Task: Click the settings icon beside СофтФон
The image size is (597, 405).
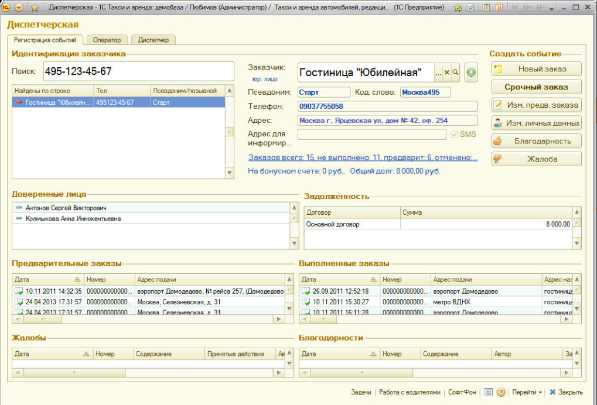Action: (x=488, y=393)
